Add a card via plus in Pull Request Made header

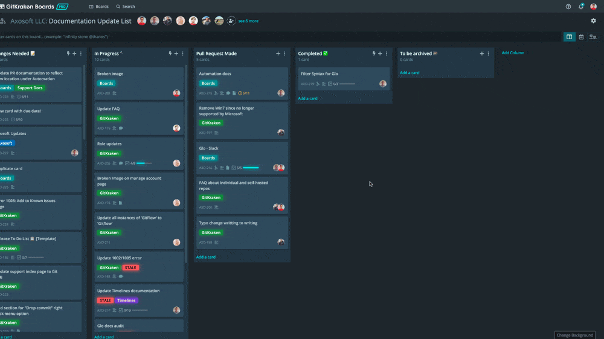(278, 54)
